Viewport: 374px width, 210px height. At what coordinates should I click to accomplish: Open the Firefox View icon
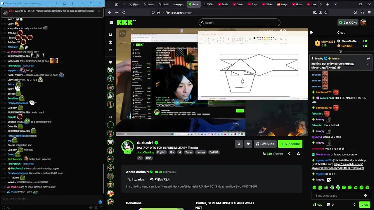coord(117,4)
